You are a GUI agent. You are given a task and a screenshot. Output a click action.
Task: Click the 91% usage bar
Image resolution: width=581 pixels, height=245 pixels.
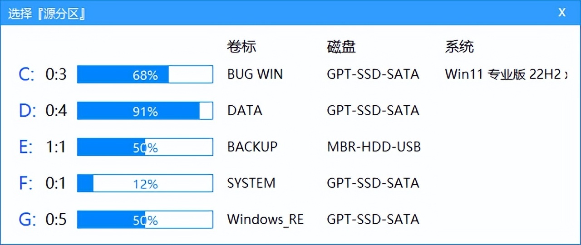145,111
